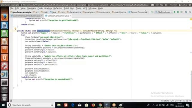
Task: Open Microsoft Store on the Windows taskbar
Action: pyautogui.click(x=86, y=105)
